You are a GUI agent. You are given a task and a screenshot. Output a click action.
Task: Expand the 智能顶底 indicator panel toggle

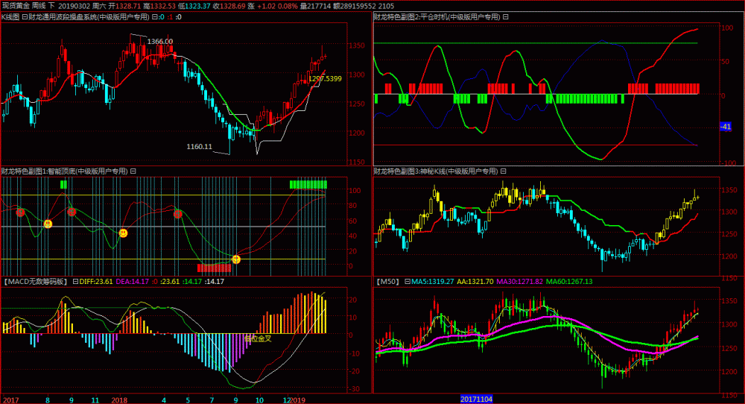133,171
